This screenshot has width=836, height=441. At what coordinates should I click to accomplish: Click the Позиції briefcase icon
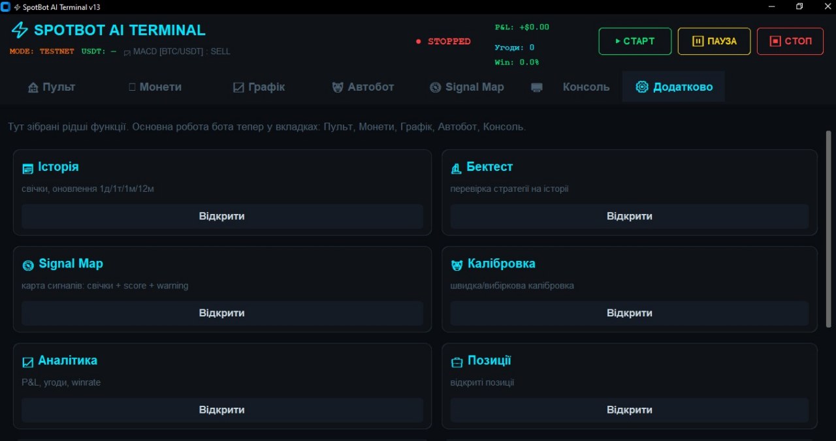pyautogui.click(x=457, y=362)
